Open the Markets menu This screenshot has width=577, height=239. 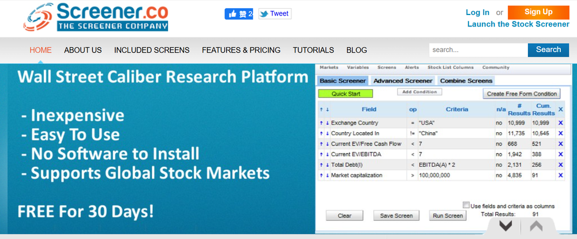click(329, 68)
